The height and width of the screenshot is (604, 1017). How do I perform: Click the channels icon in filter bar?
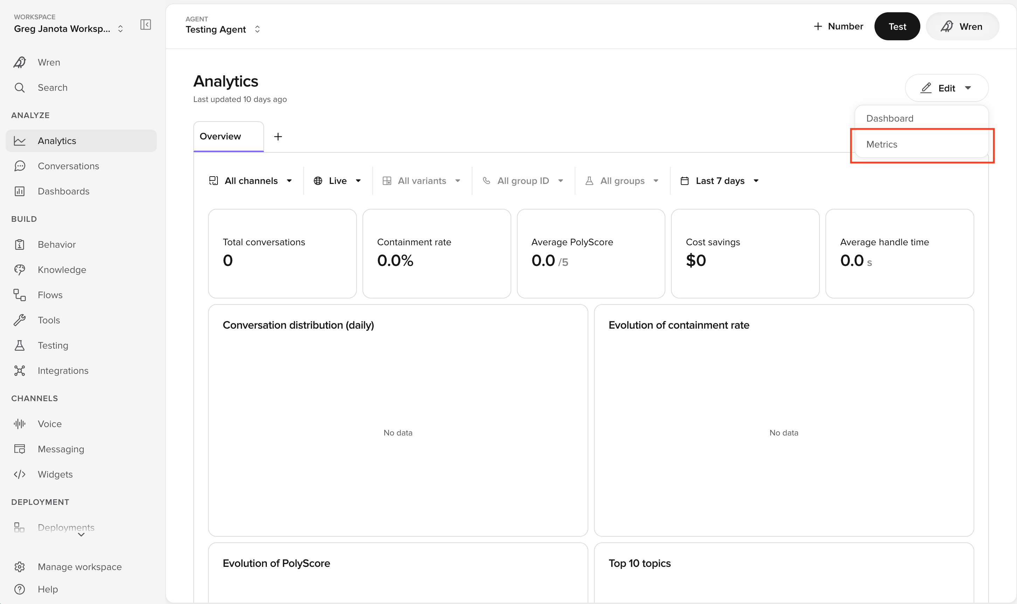(x=214, y=181)
